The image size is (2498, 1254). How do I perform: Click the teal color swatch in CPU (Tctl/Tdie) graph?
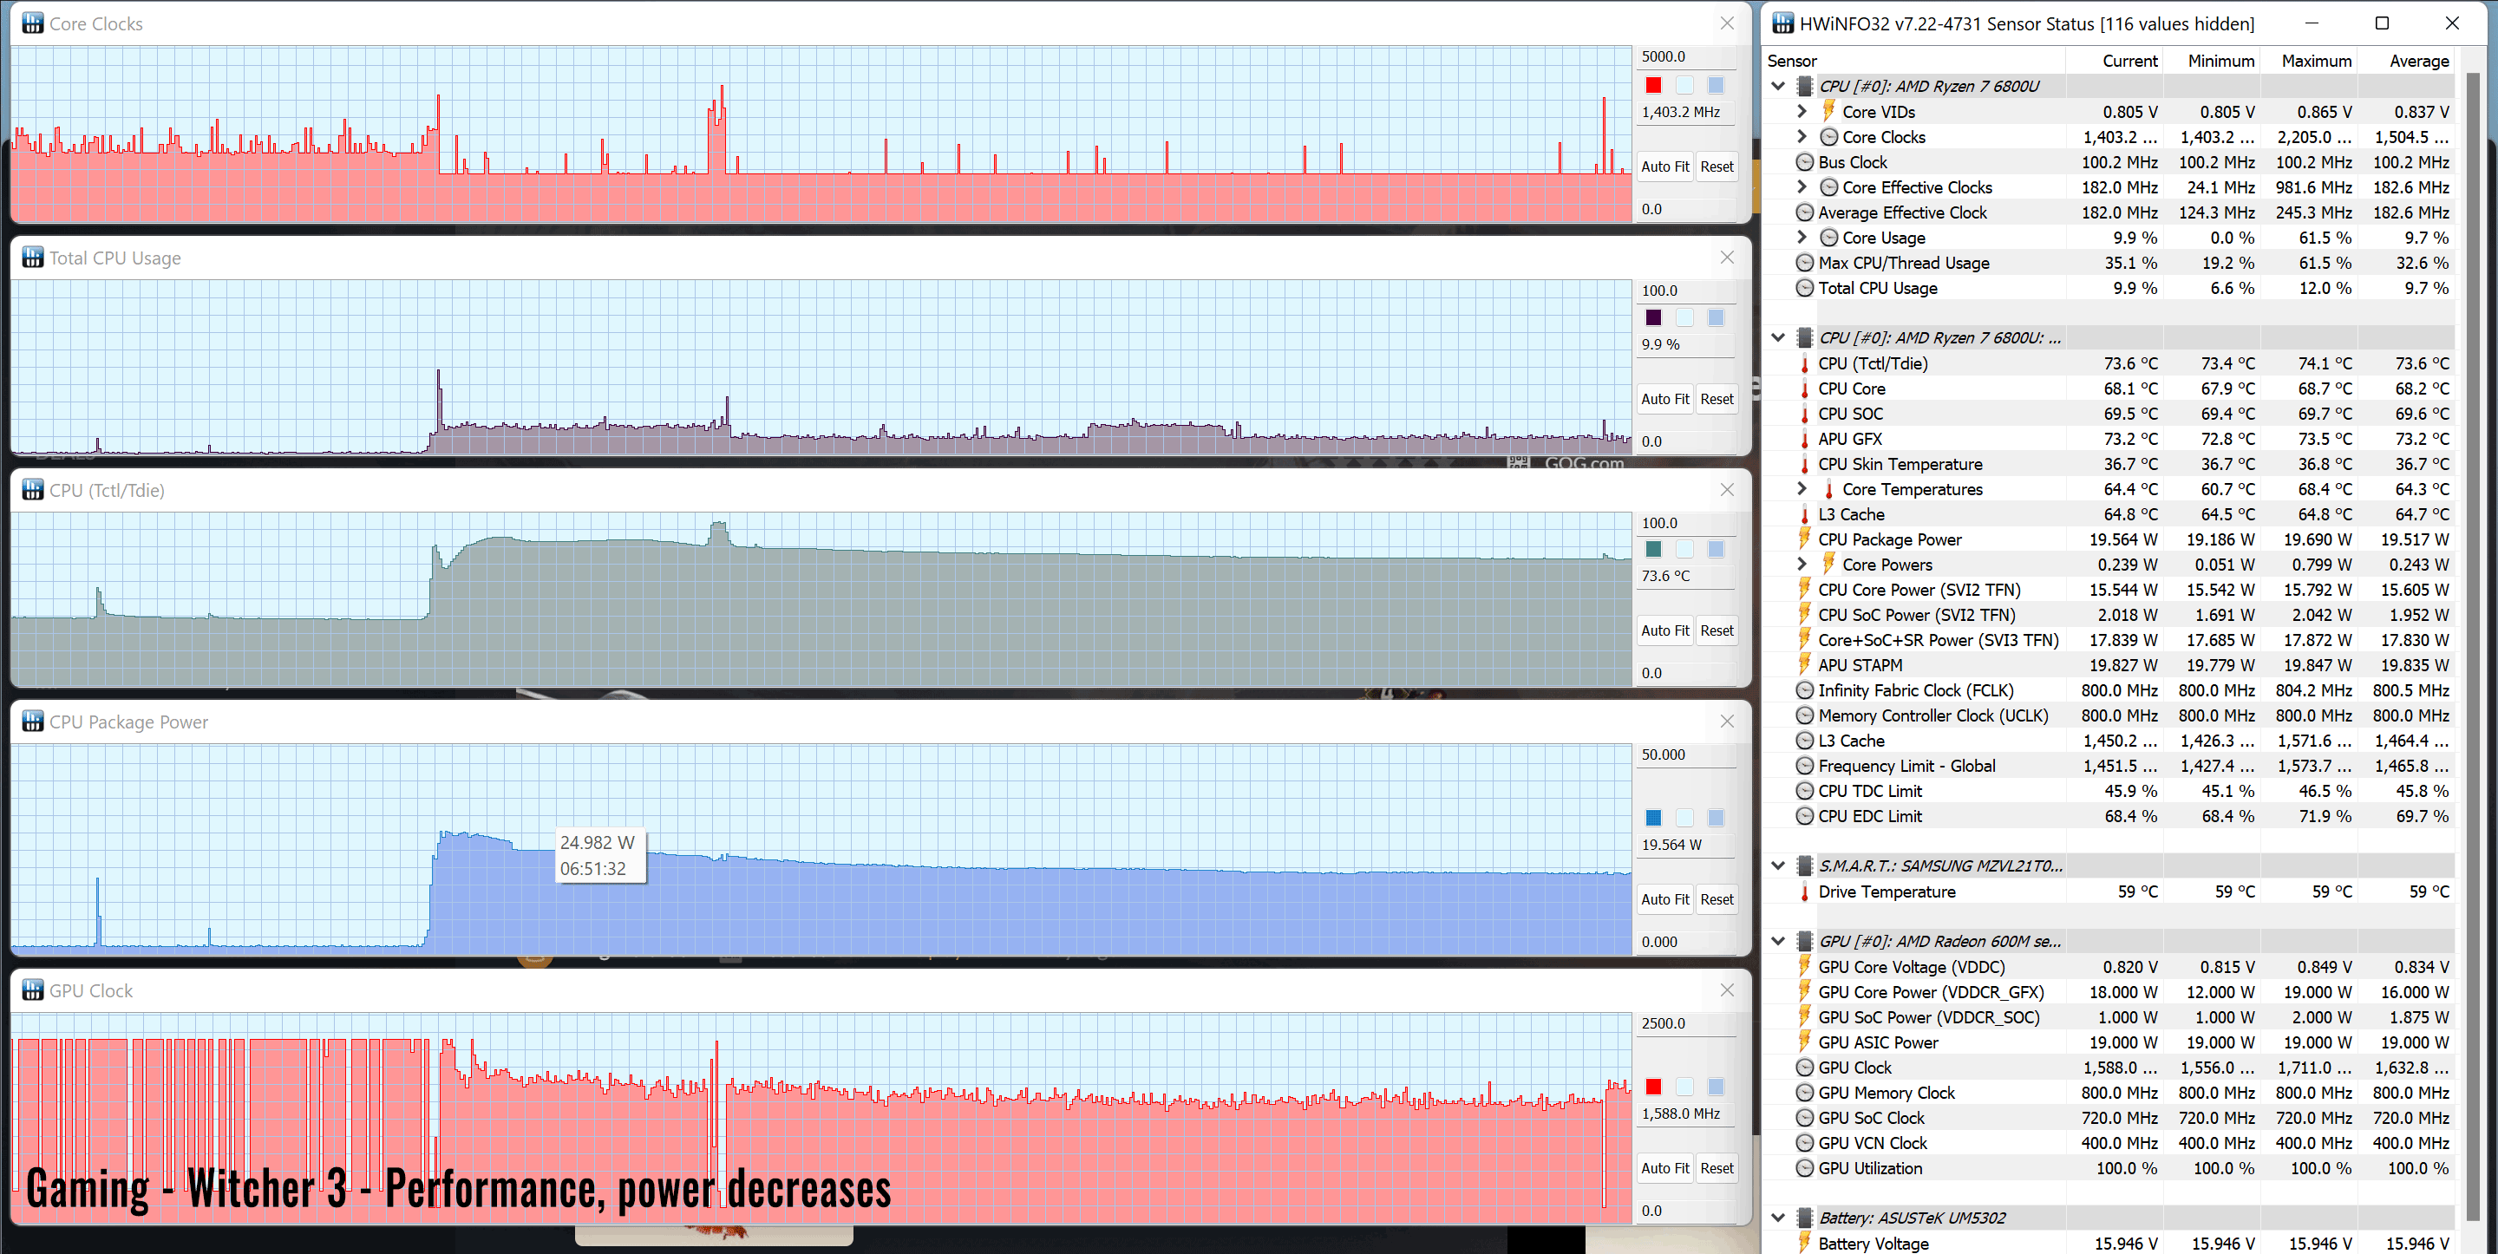click(1653, 549)
